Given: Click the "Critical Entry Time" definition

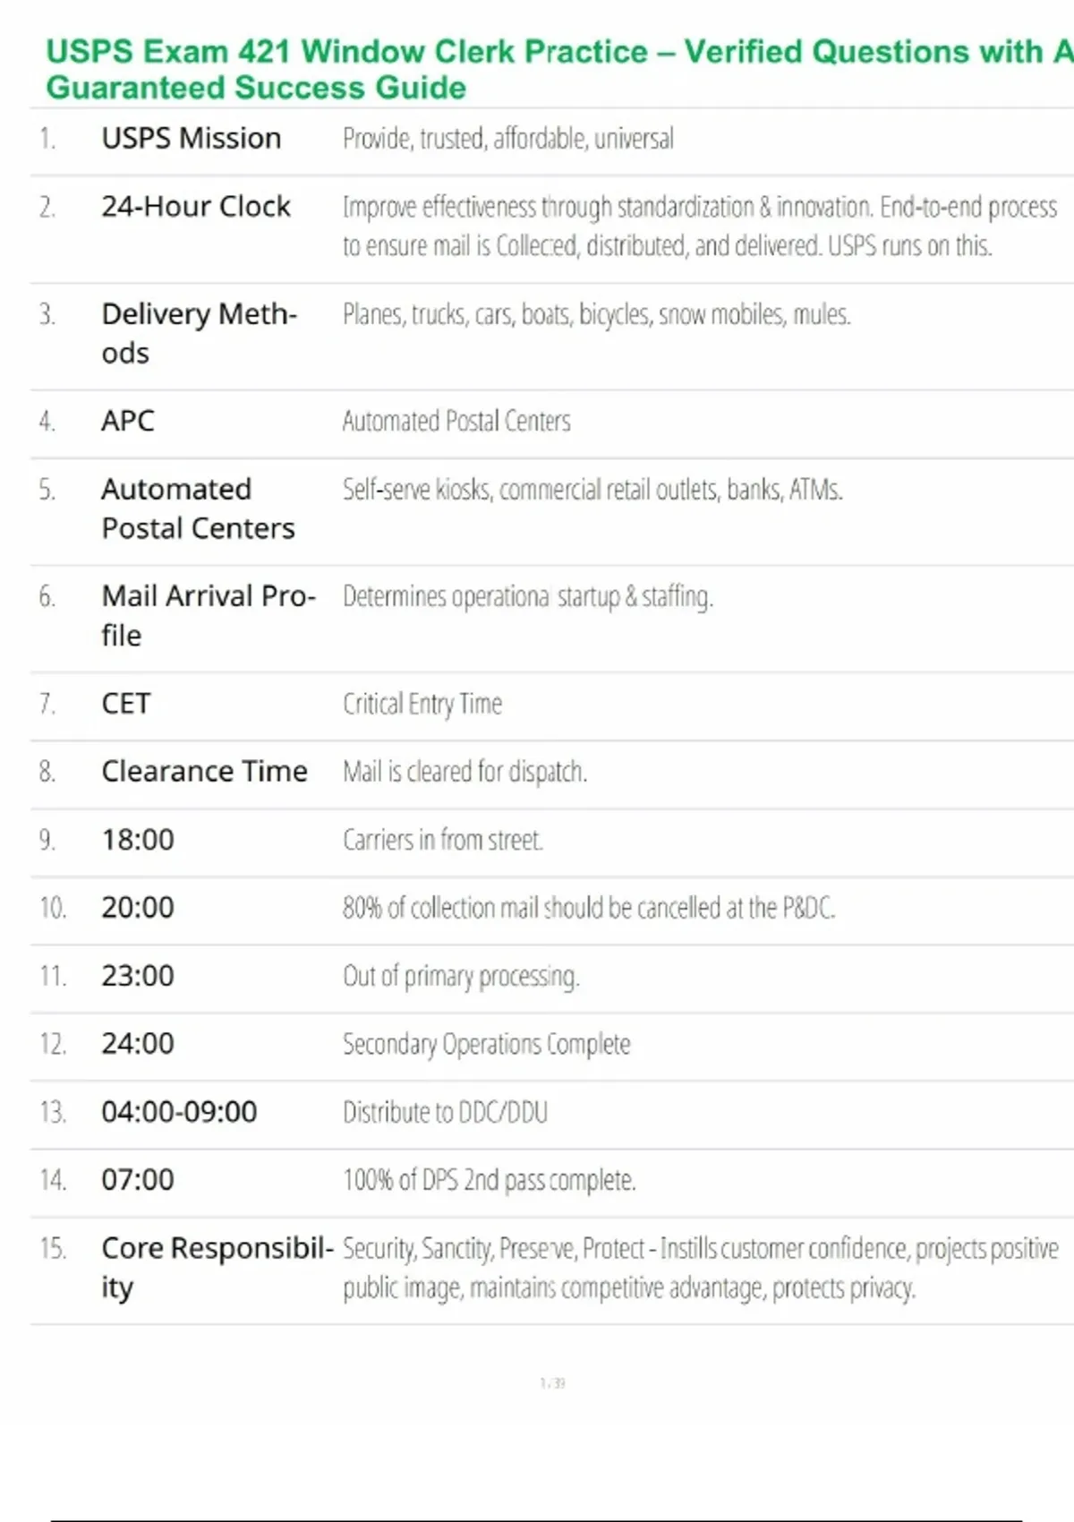Looking at the screenshot, I should coord(422,704).
